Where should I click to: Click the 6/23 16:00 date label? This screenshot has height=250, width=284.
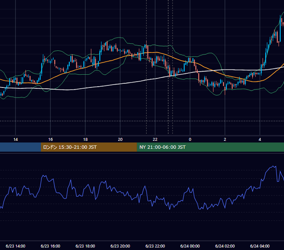coord(51,246)
